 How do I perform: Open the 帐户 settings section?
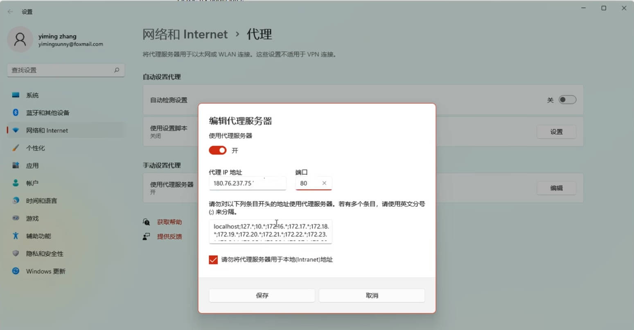click(x=32, y=183)
